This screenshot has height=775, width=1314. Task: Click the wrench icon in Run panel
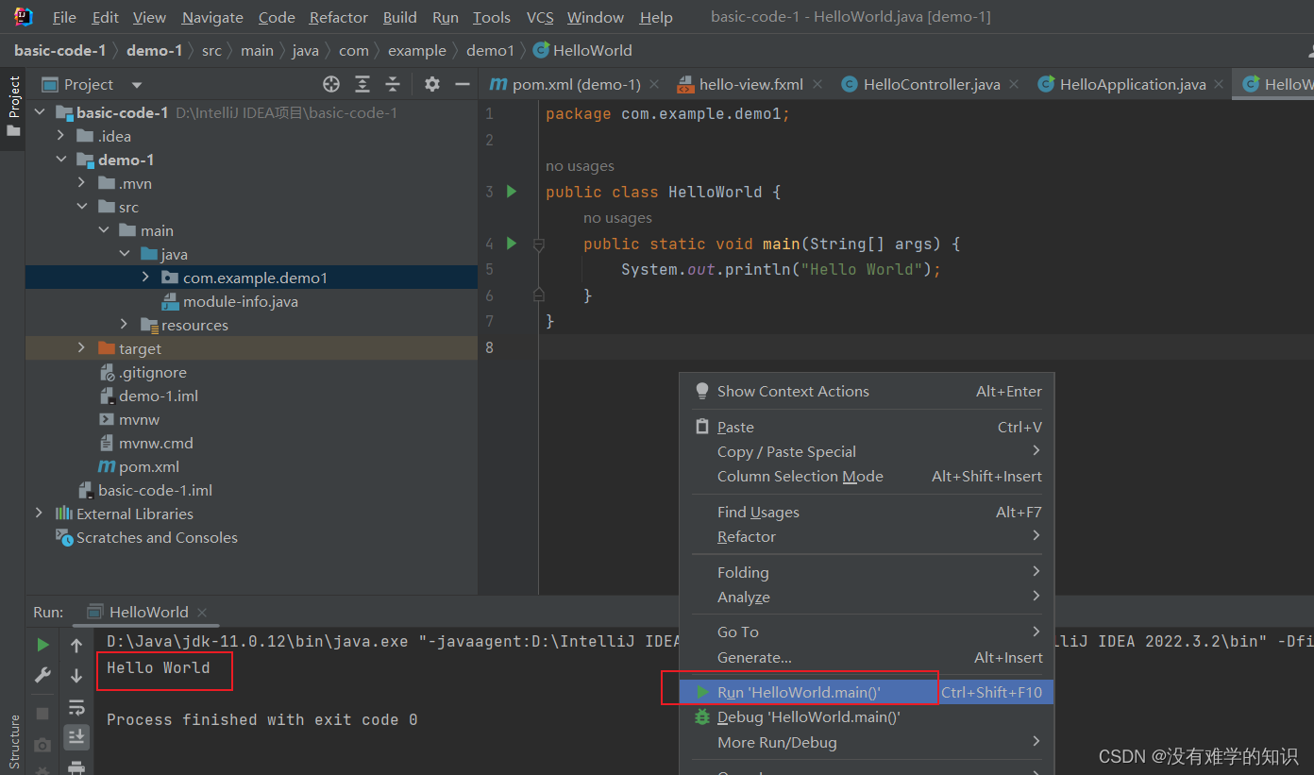pos(42,675)
